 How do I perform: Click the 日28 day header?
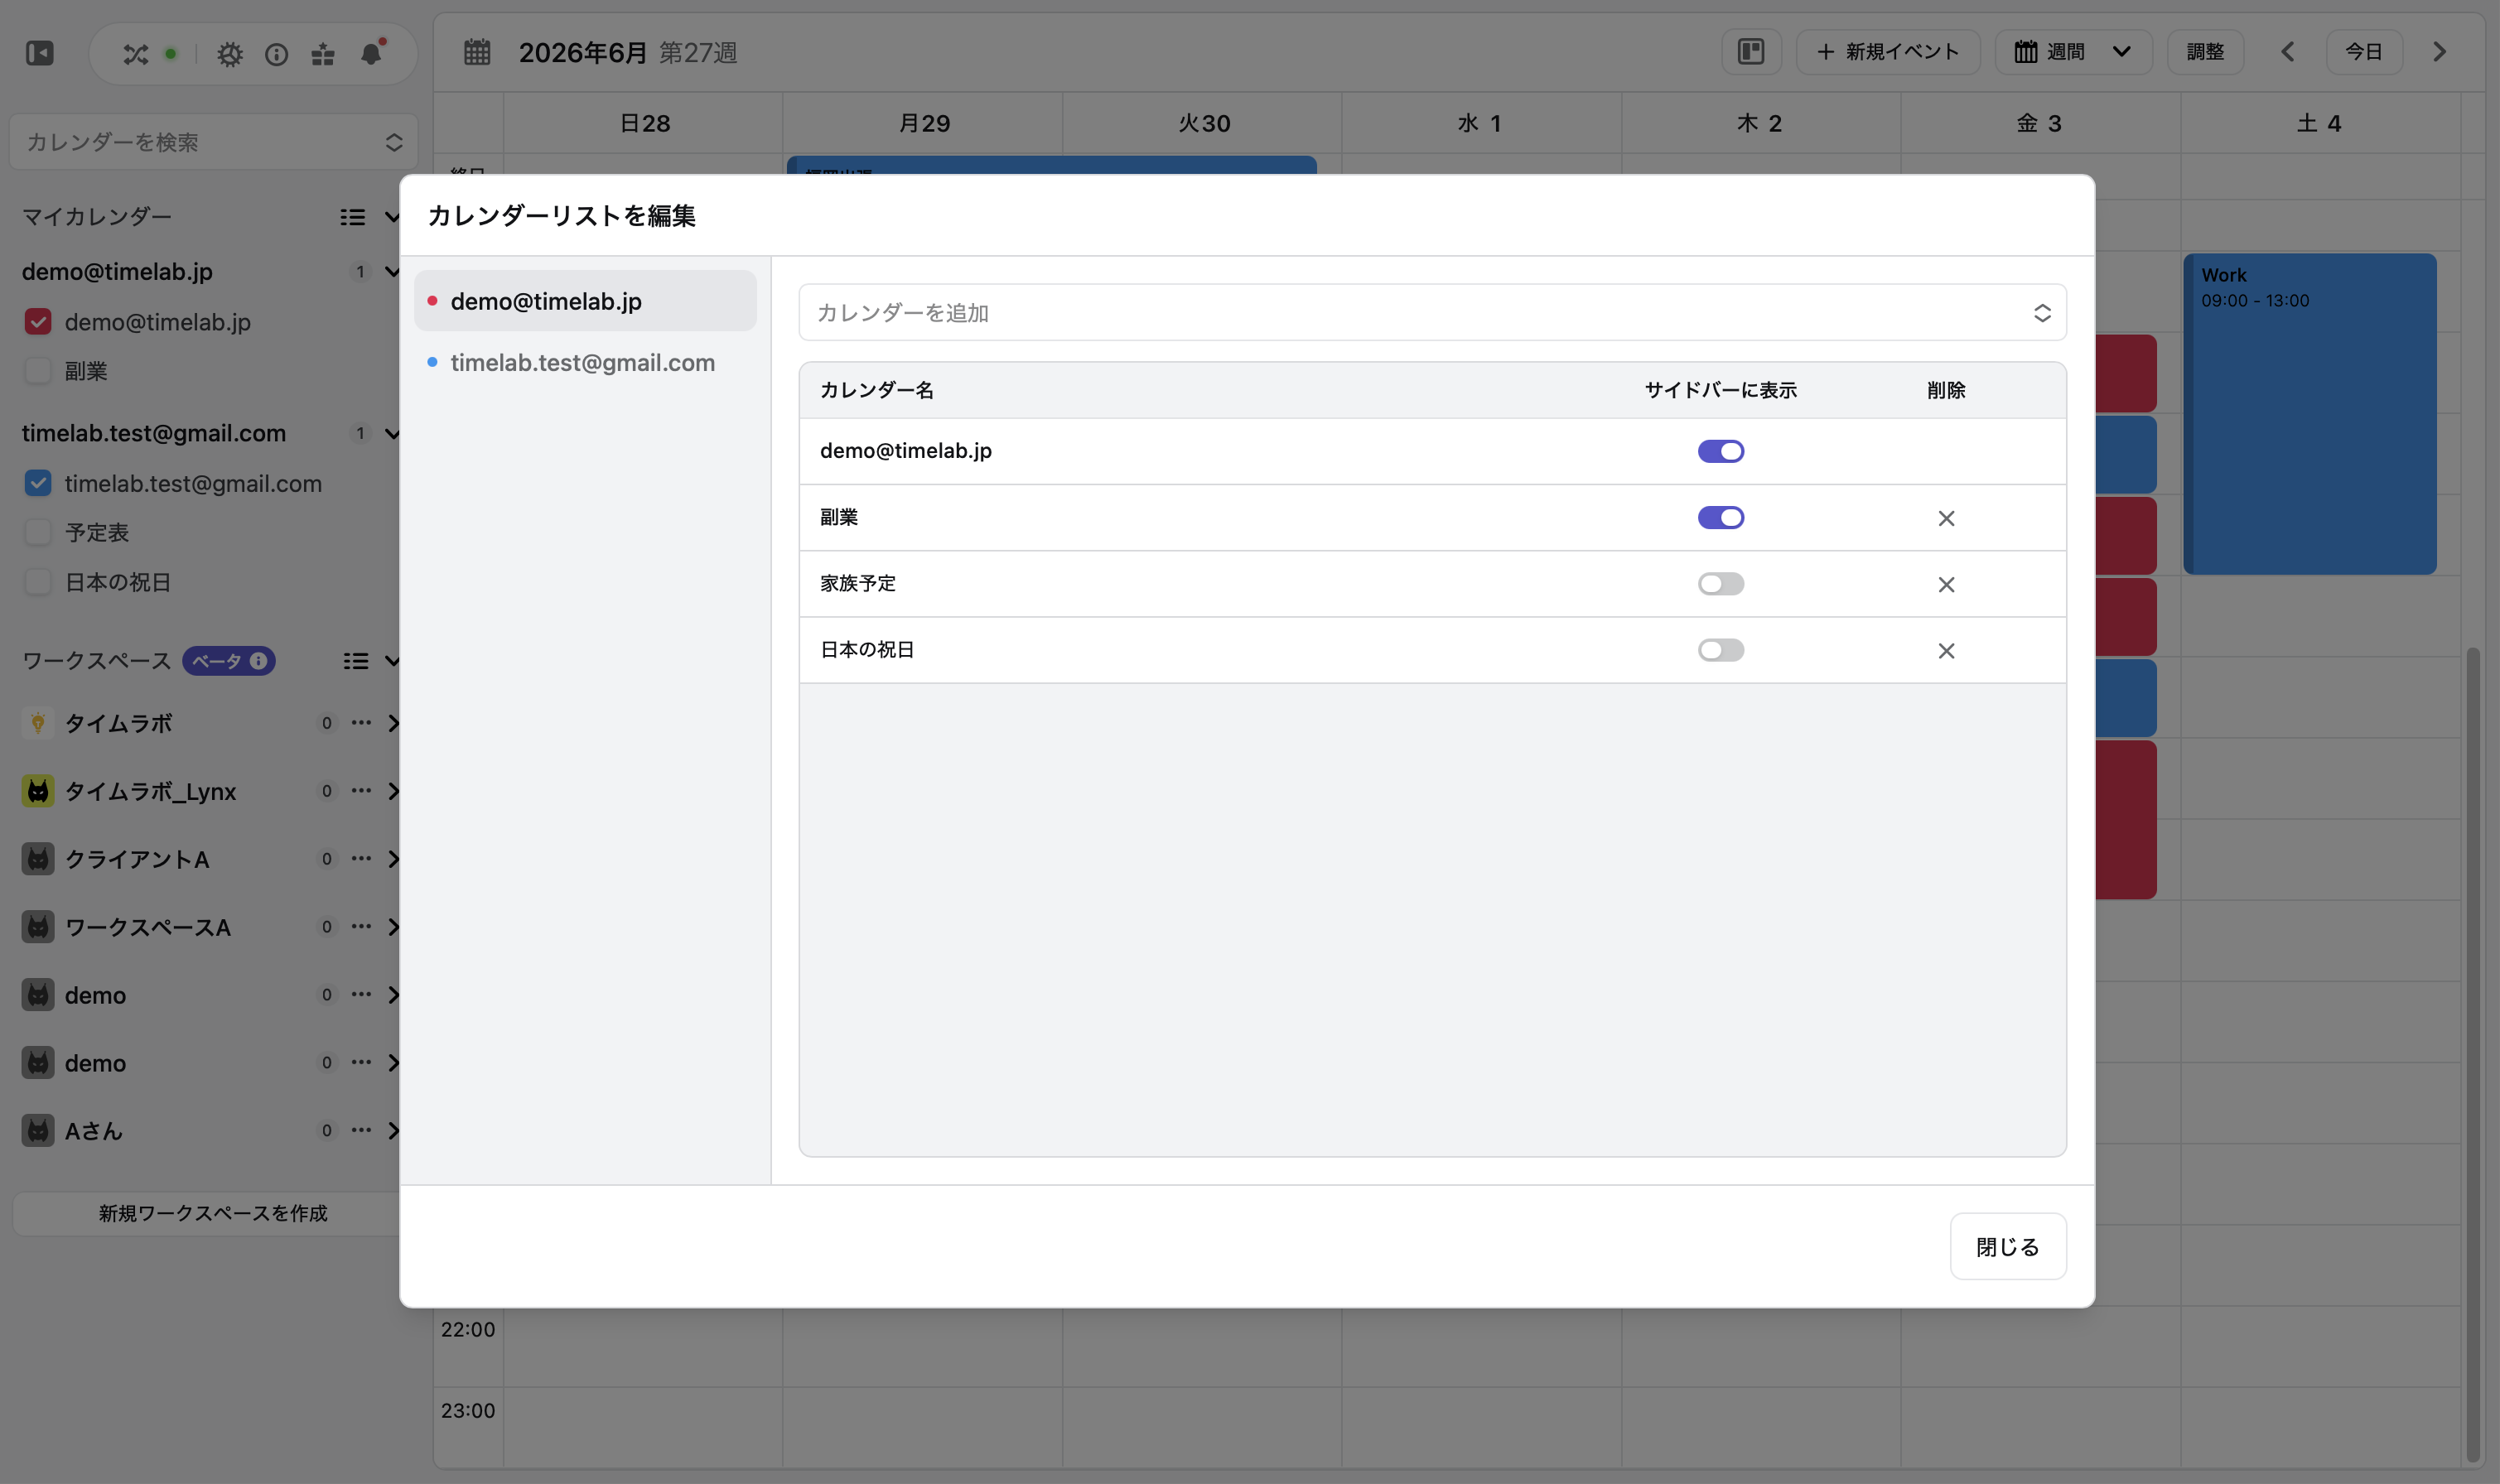point(644,123)
